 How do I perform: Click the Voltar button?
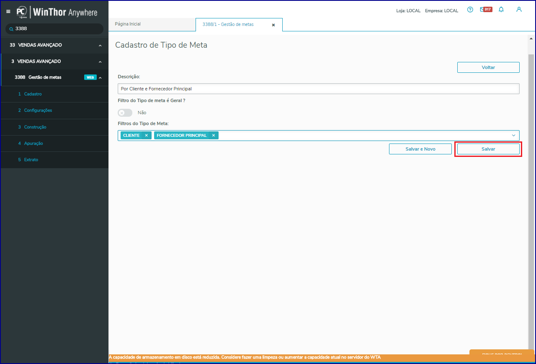pos(488,67)
